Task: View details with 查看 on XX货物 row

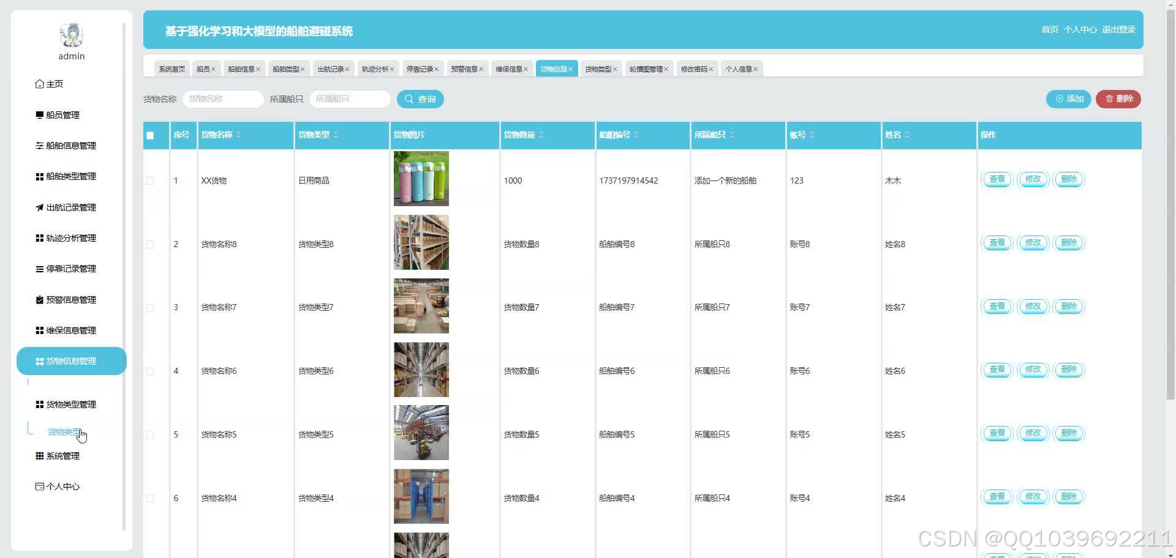Action: (997, 179)
